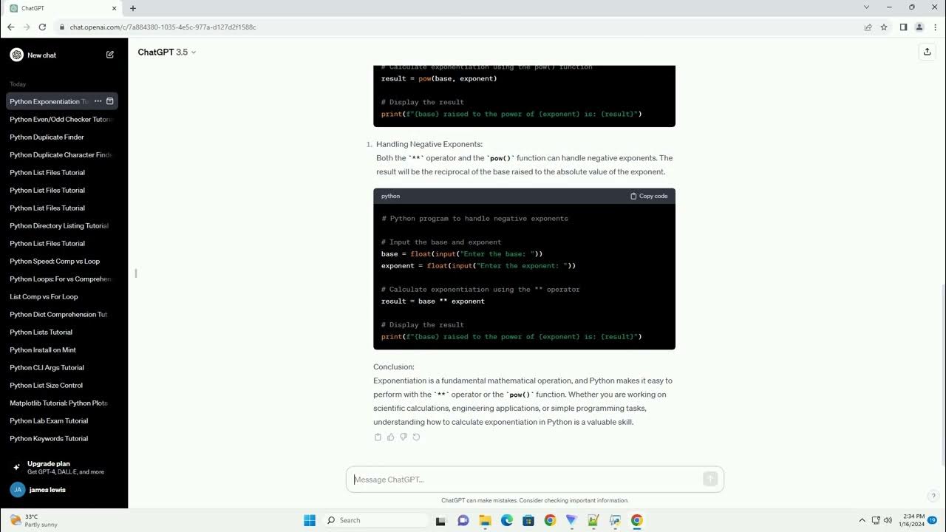Open Microsoft Store from taskbar

528,520
